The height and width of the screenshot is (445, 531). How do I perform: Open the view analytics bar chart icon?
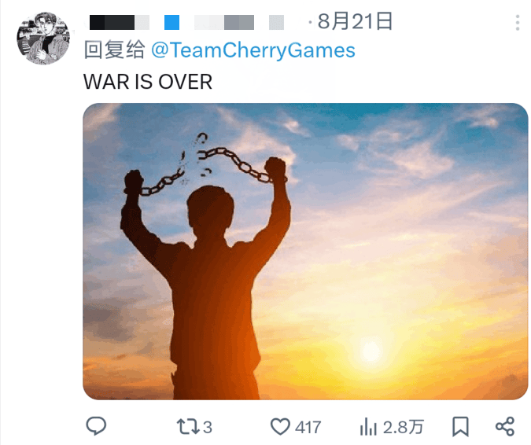click(368, 427)
